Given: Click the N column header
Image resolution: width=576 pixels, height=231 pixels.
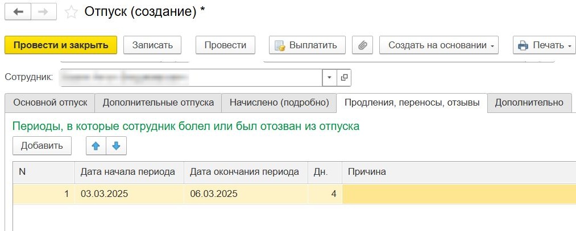Looking at the screenshot, I should pos(44,173).
